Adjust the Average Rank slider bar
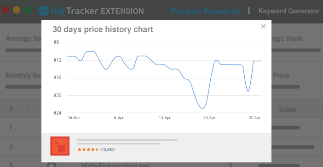 296,50
